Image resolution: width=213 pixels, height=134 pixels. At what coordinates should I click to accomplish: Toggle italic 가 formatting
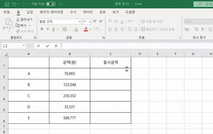(x=48, y=29)
